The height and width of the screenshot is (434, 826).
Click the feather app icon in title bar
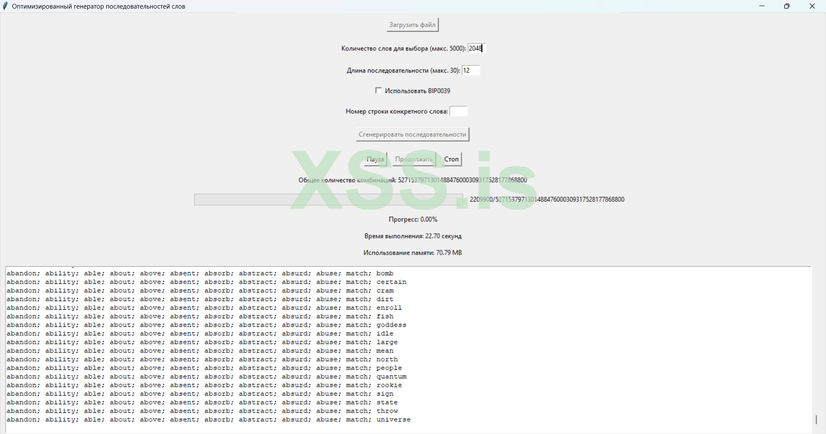5,6
